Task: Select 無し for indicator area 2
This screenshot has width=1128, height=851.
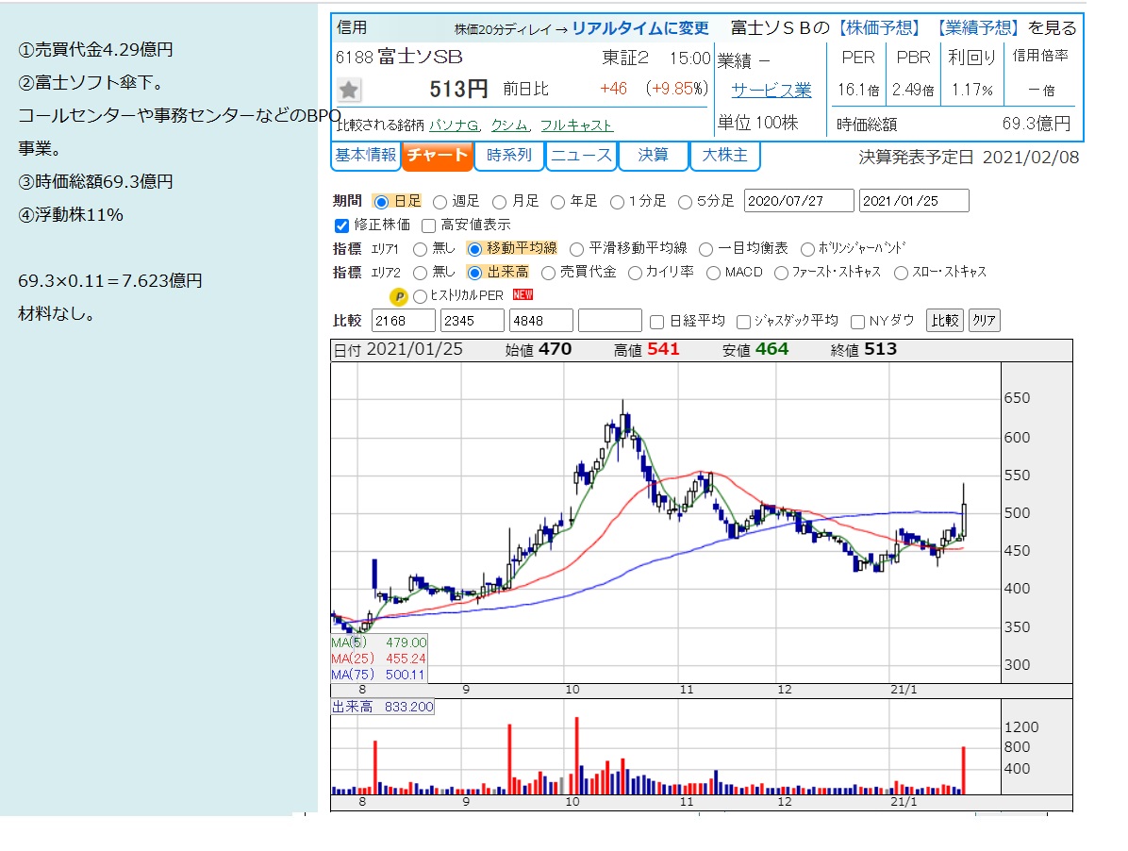Action: tap(420, 274)
